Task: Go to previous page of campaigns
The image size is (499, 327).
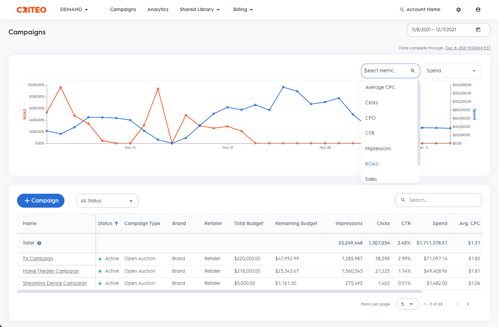Action: click(x=457, y=304)
